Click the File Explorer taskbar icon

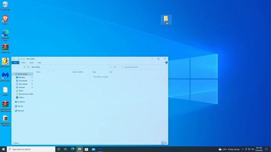pos(80,149)
